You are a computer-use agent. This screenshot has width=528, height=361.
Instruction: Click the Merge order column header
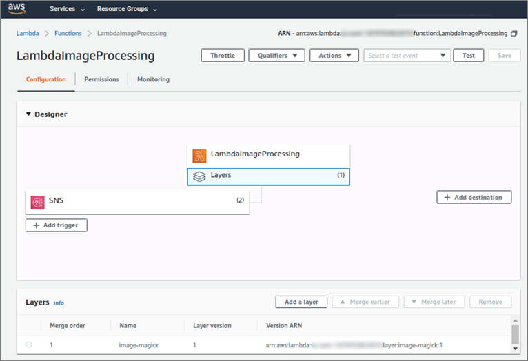tap(68, 325)
